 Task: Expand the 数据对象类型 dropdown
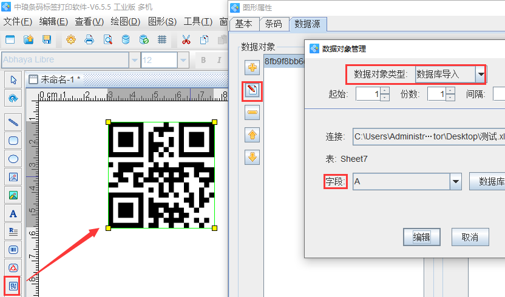481,75
